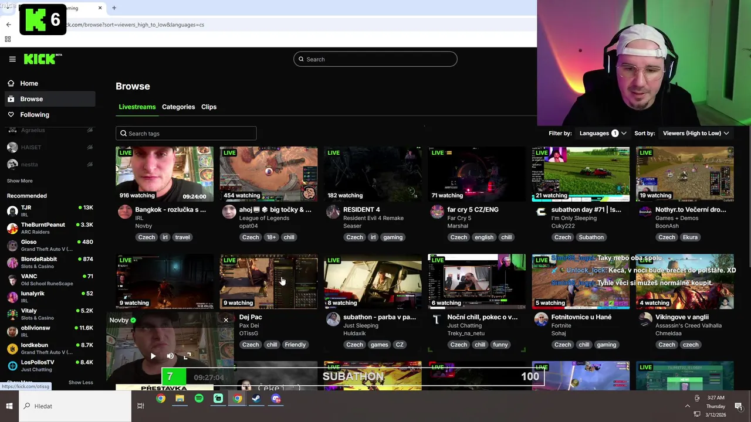Click the Kick logo
This screenshot has height=422, width=751.
43,59
